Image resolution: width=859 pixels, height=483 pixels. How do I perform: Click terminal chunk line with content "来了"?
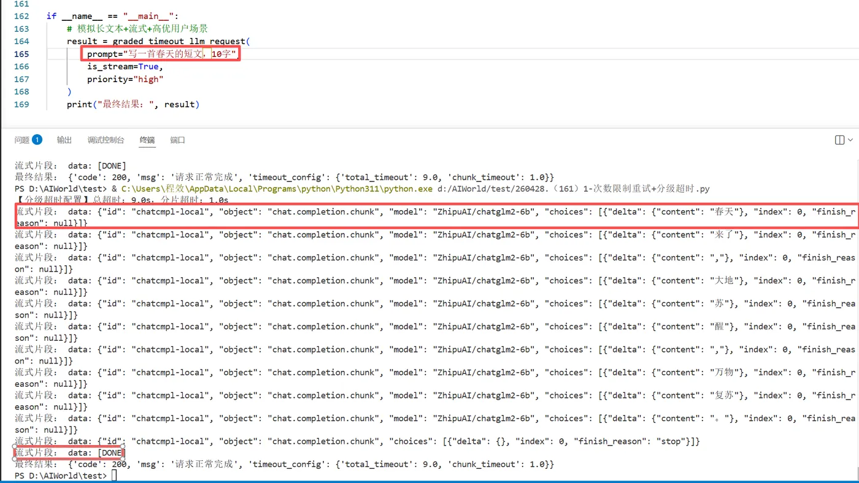coord(435,240)
